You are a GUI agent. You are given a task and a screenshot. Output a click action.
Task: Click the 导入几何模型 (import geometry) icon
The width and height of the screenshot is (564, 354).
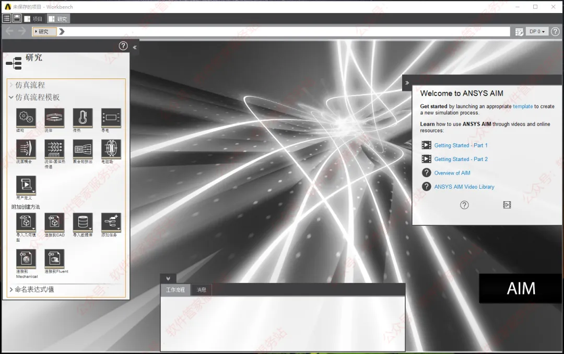click(26, 222)
